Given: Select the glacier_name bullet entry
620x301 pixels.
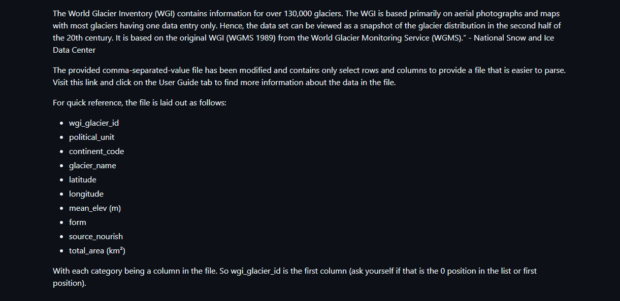Looking at the screenshot, I should 92,166.
